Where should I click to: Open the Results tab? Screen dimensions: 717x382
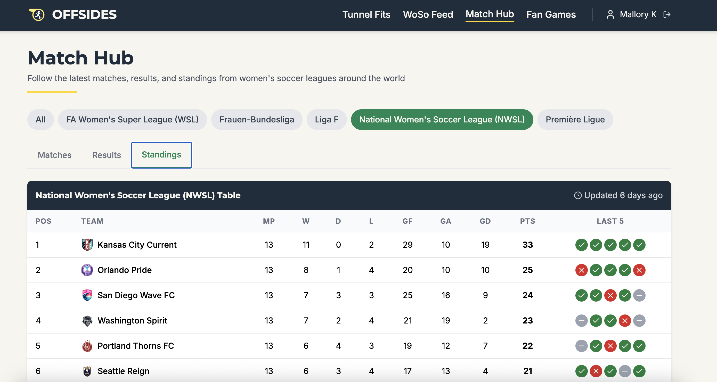tap(106, 155)
